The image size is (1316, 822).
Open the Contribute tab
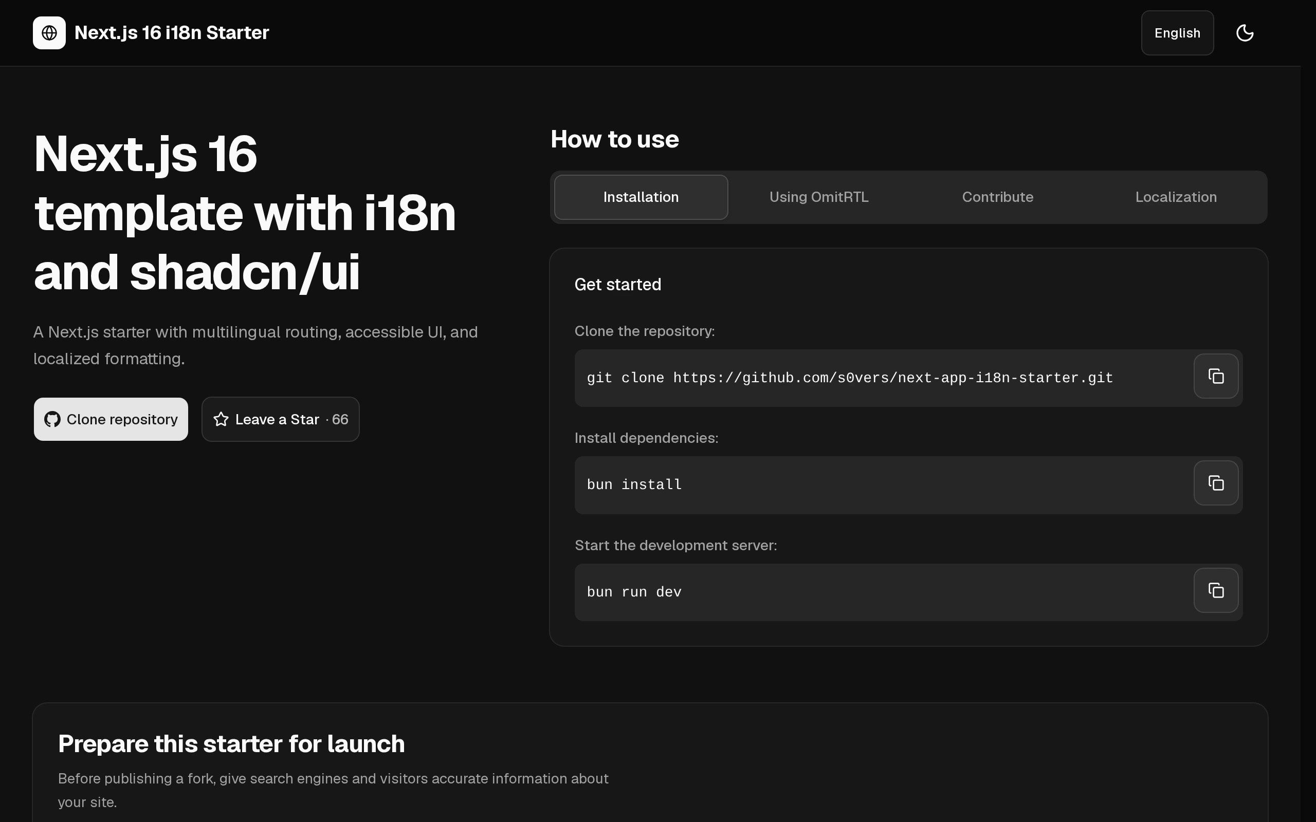click(x=998, y=197)
